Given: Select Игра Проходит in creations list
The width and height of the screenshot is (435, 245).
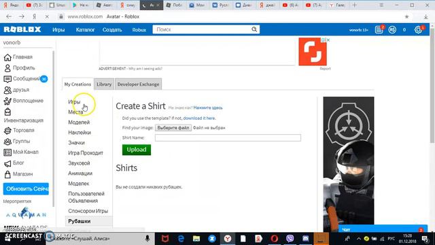Looking at the screenshot, I should [x=86, y=153].
